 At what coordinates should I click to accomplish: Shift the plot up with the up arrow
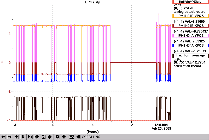(x=16, y=137)
